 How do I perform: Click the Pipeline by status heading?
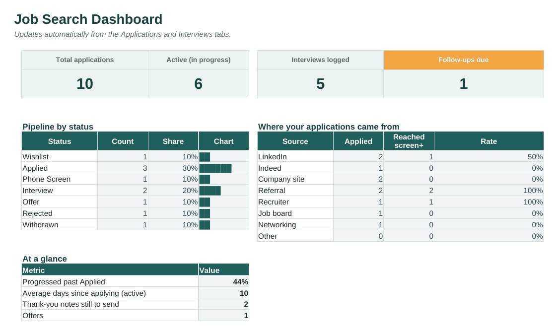tap(58, 127)
